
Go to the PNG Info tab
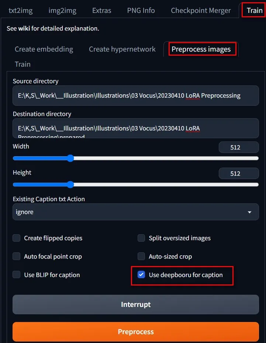click(141, 10)
